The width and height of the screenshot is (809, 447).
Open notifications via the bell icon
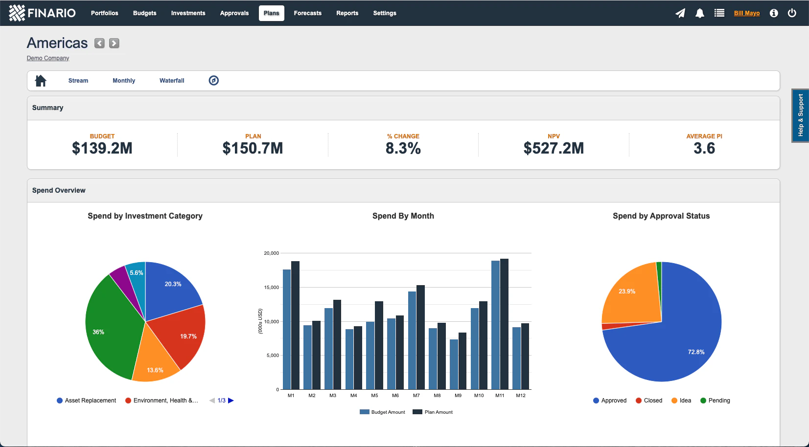[x=699, y=13]
